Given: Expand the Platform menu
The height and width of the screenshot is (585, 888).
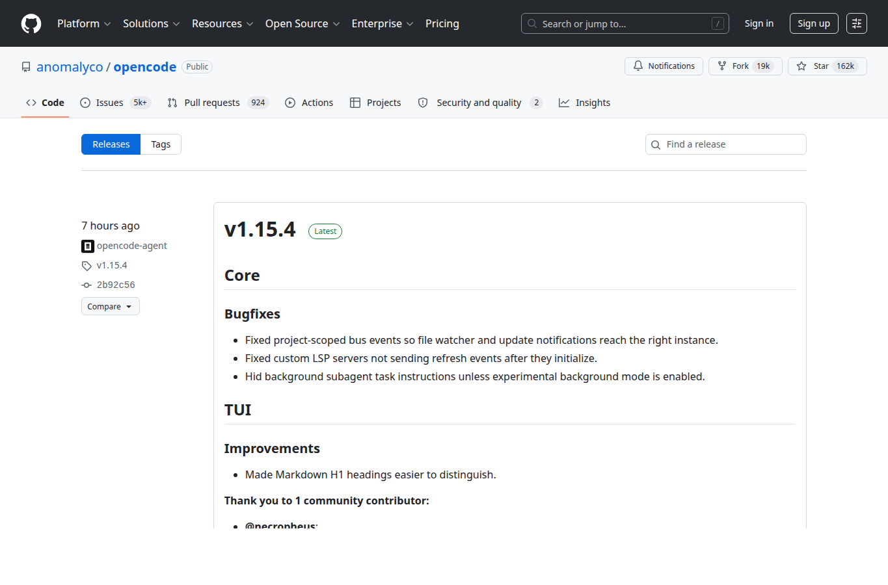Looking at the screenshot, I should click(x=84, y=23).
